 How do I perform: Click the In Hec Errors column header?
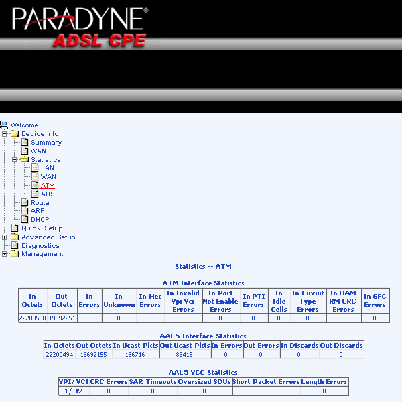point(151,300)
